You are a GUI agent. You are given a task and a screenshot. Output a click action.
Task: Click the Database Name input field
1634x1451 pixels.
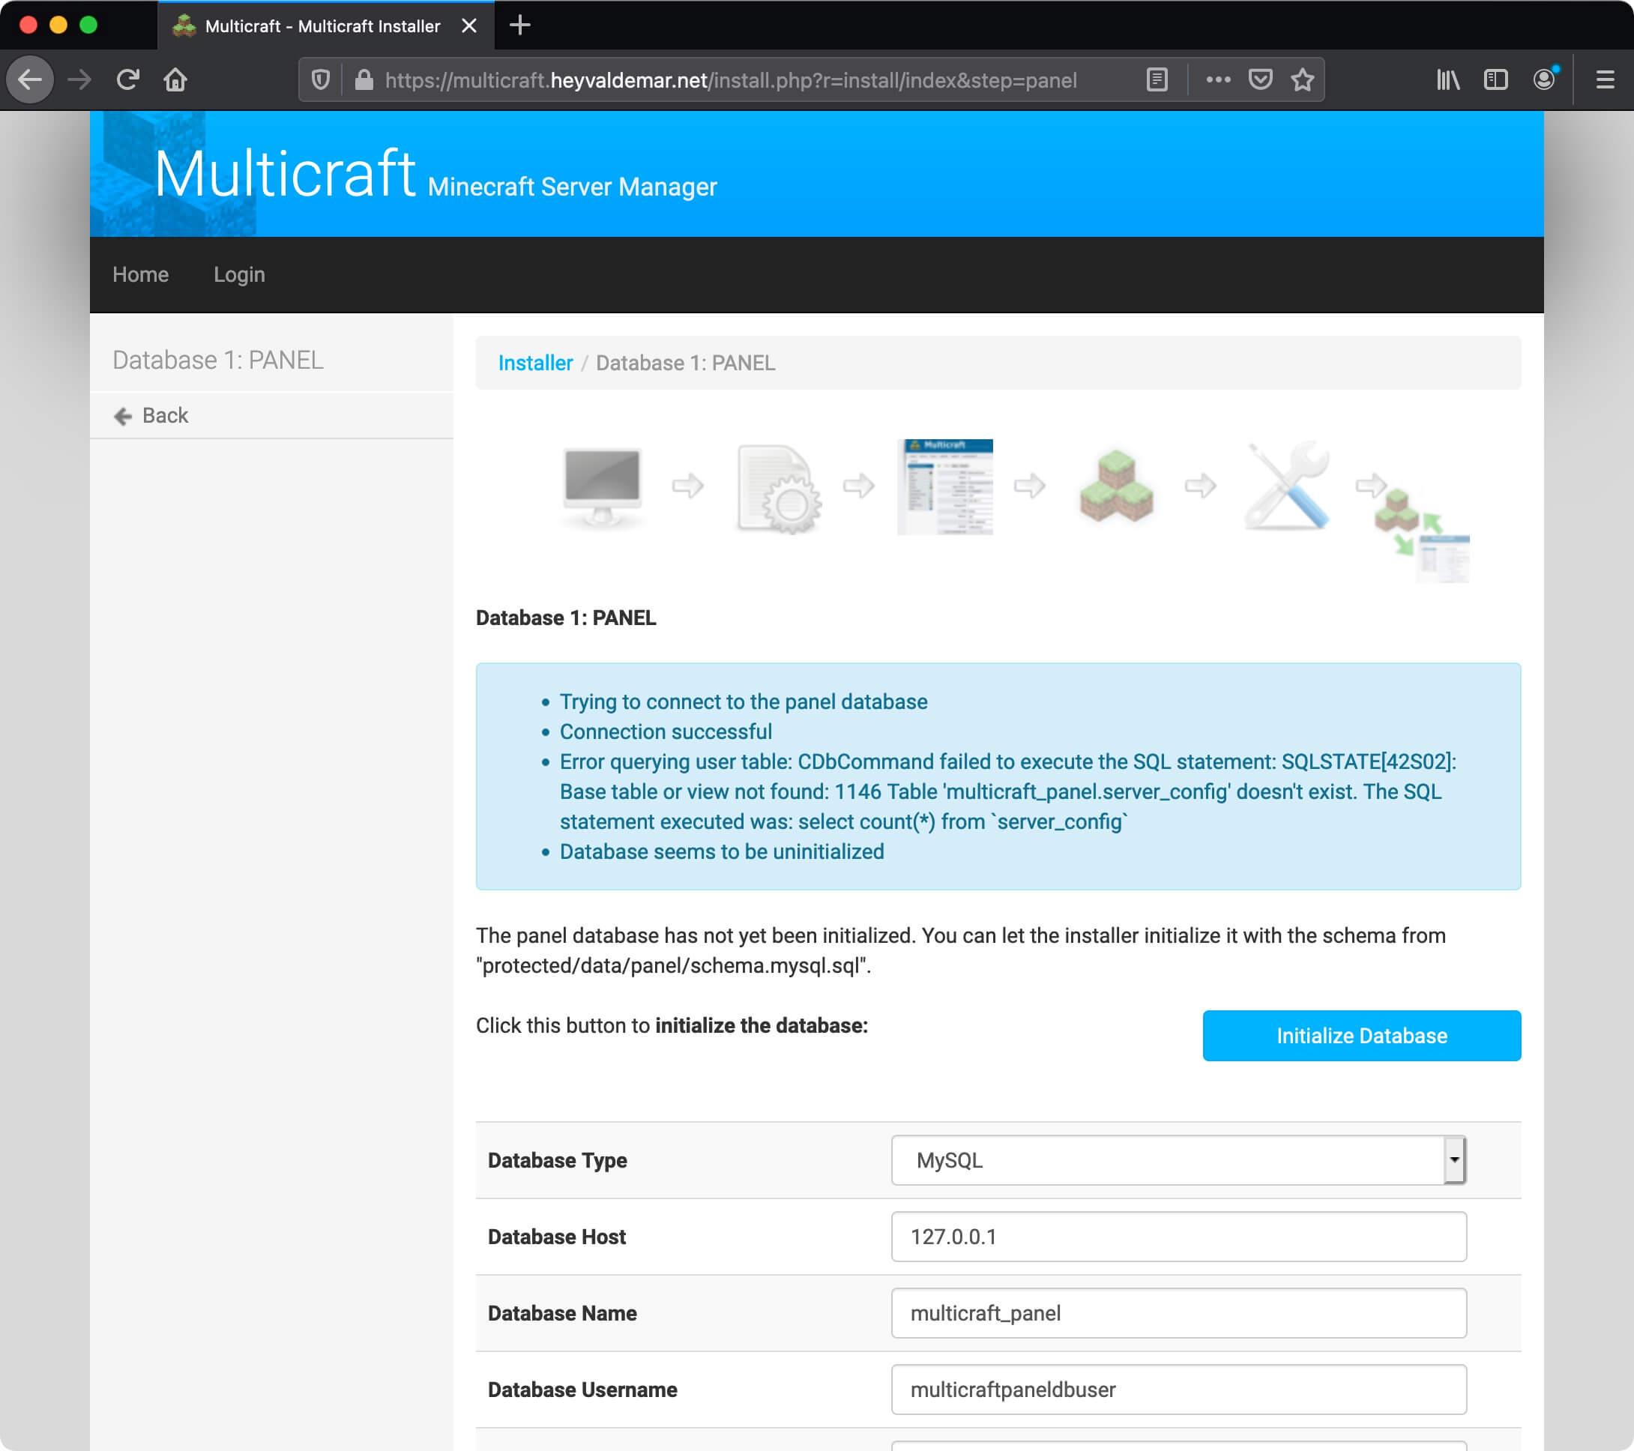[x=1178, y=1312]
